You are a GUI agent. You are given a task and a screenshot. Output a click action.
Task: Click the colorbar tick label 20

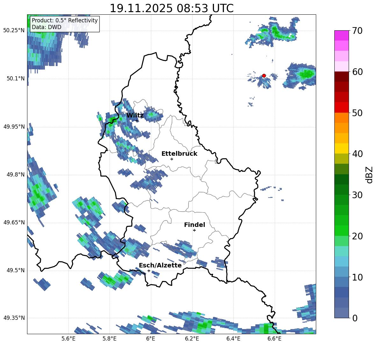pyautogui.click(x=357, y=236)
